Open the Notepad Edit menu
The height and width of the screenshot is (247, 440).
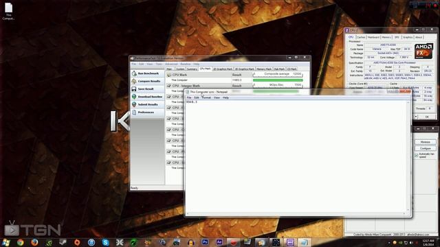[x=197, y=97]
